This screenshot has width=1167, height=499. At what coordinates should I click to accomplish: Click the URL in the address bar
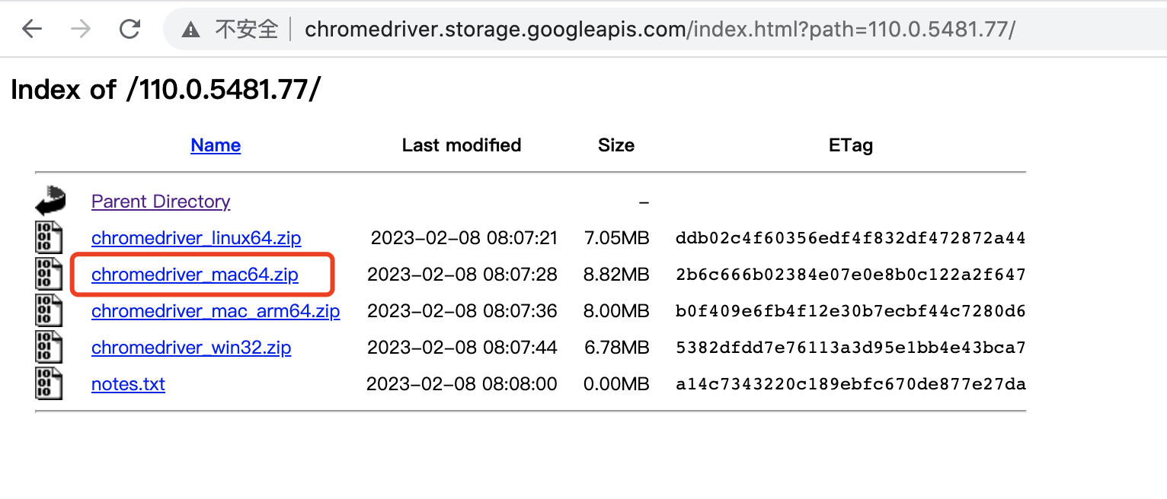[x=659, y=30]
